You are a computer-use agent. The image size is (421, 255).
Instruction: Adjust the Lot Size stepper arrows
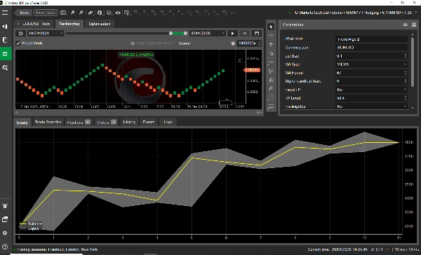pyautogui.click(x=405, y=56)
